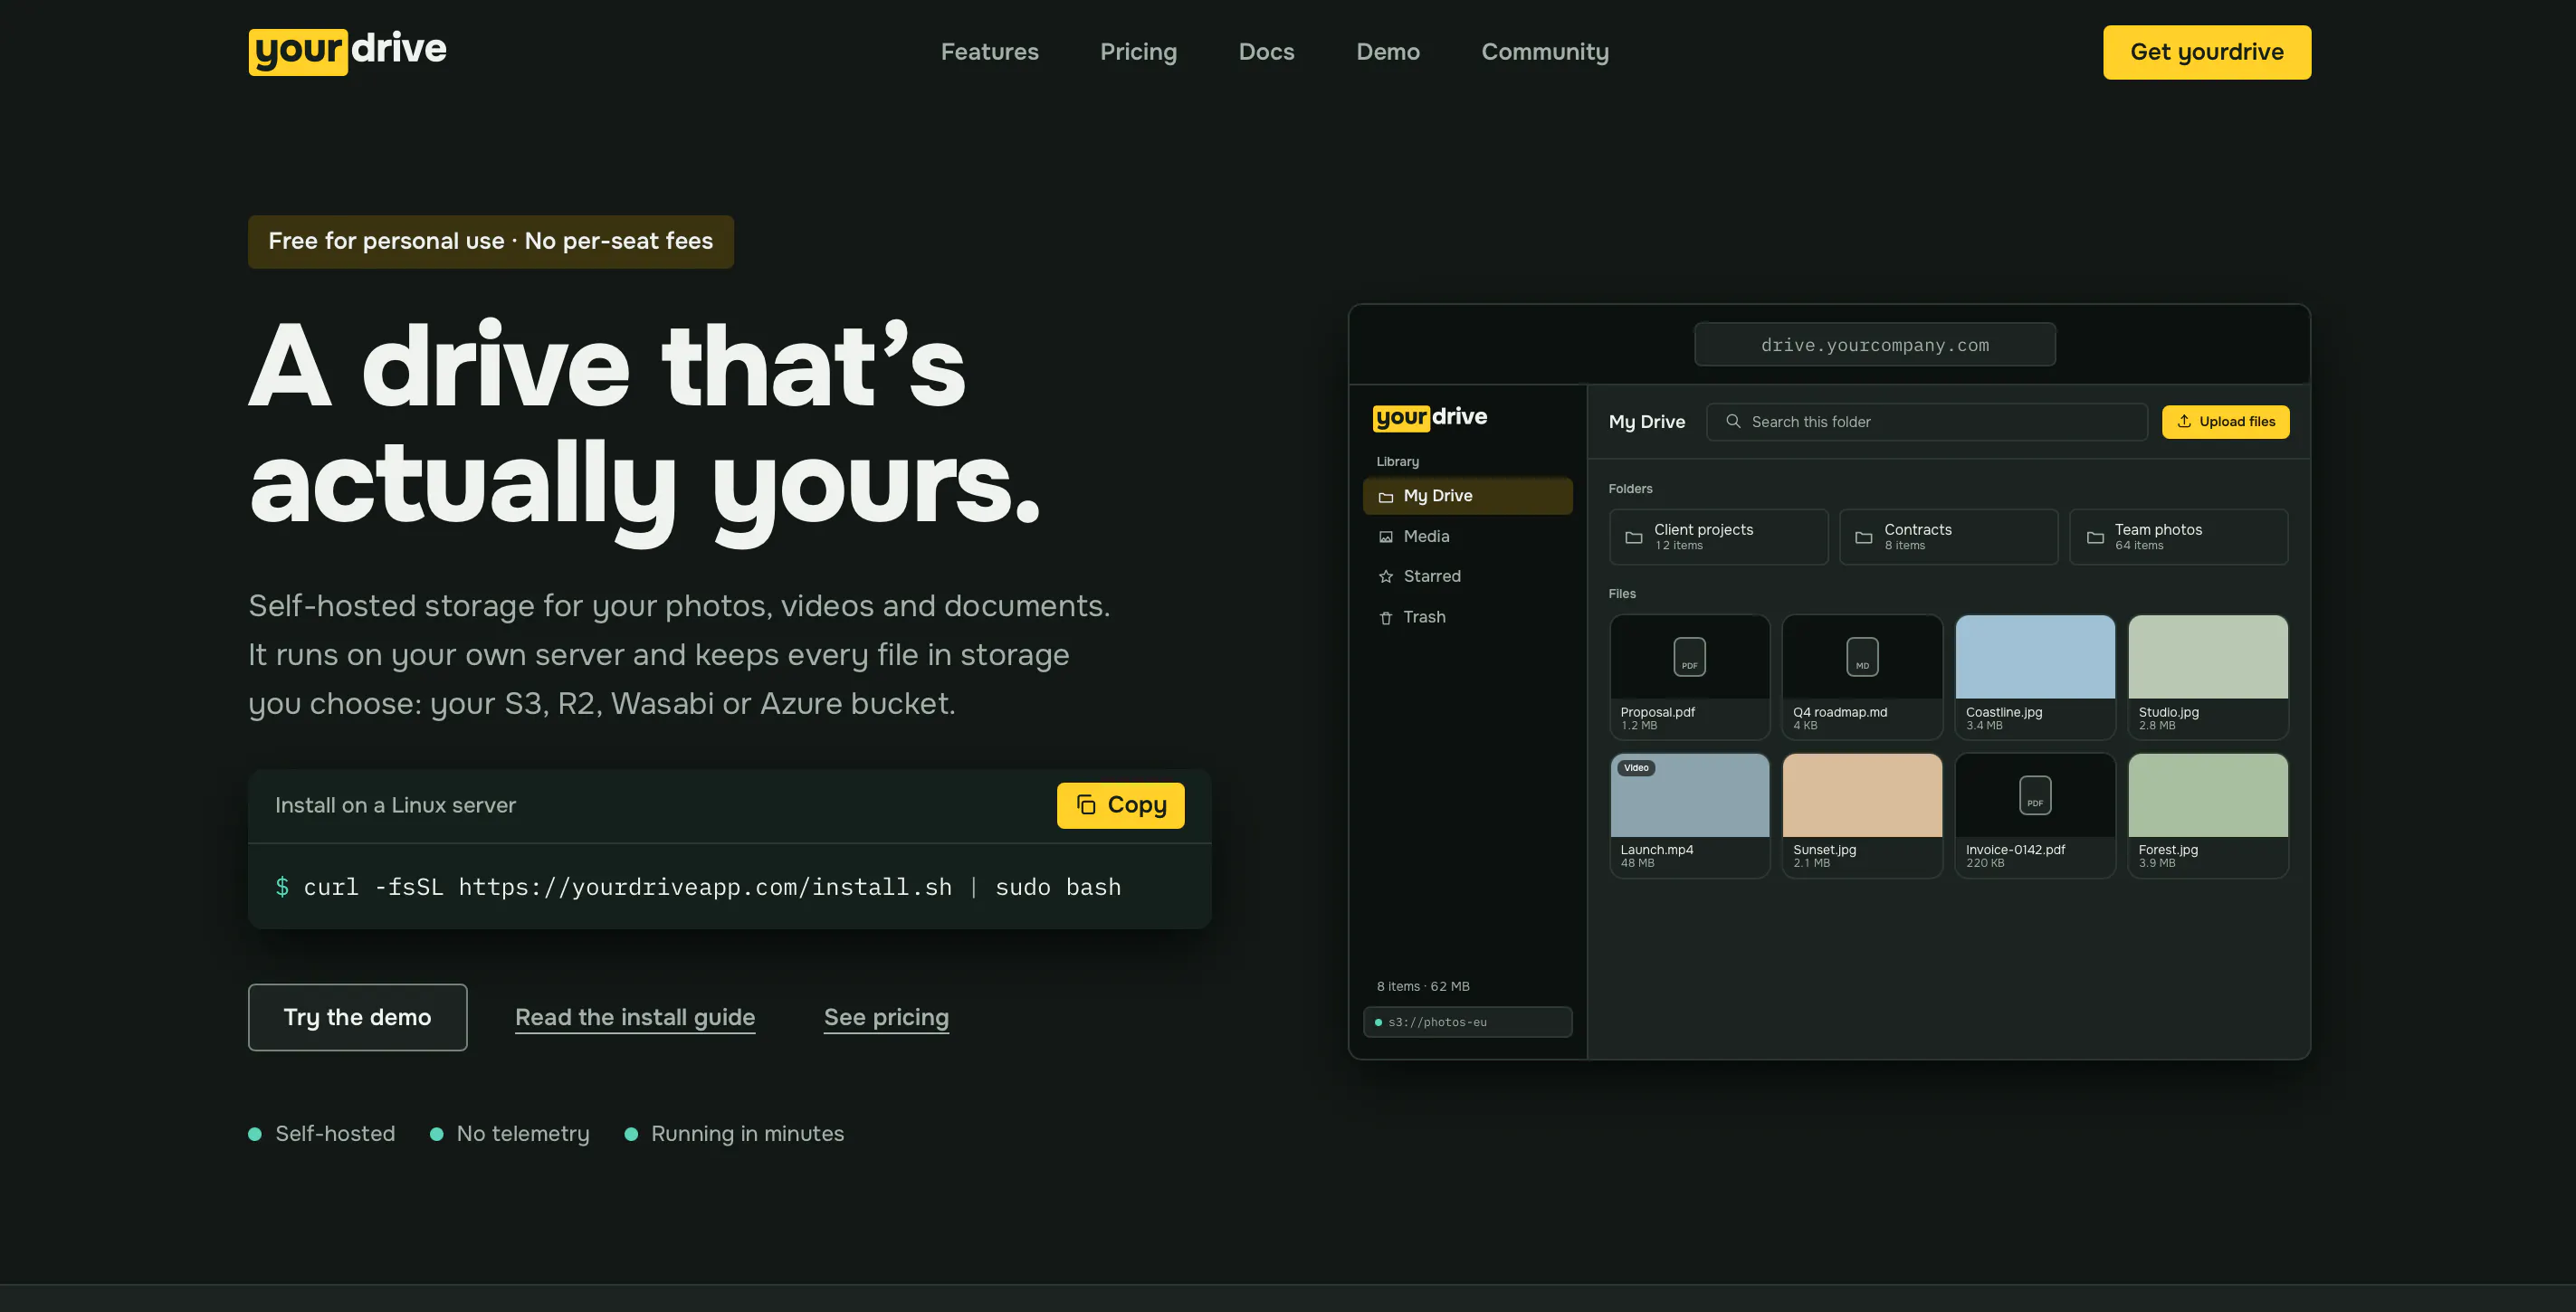Click the MD icon of Q4 roadmap.md
Image resolution: width=2576 pixels, height=1312 pixels.
1862,657
